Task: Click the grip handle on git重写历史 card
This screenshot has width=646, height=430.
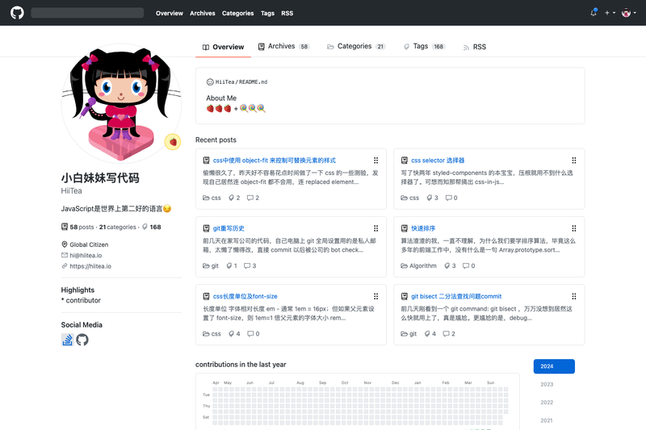Action: pos(375,228)
